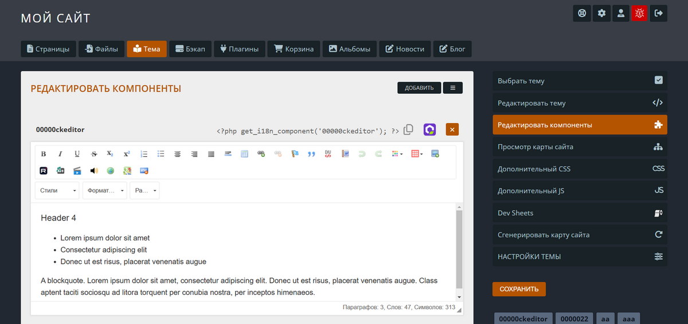Apply underline formatting
This screenshot has width=688, height=324.
tap(77, 154)
